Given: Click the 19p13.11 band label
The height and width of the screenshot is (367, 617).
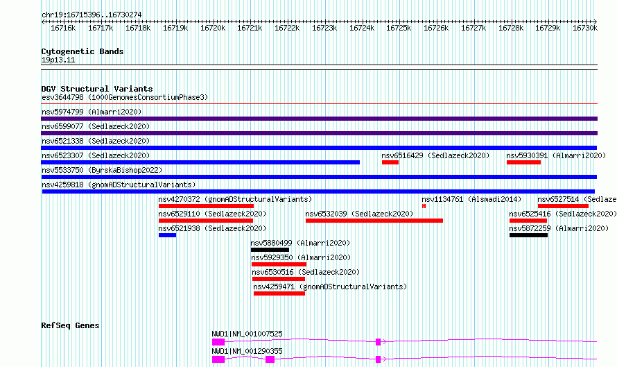Looking at the screenshot, I should [58, 60].
